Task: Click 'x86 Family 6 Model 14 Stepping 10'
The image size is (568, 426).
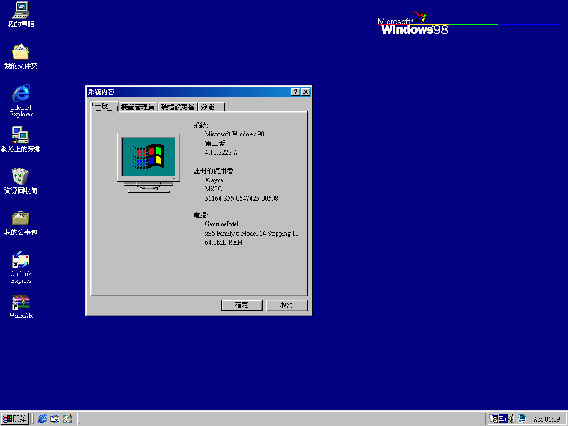Action: tap(252, 234)
